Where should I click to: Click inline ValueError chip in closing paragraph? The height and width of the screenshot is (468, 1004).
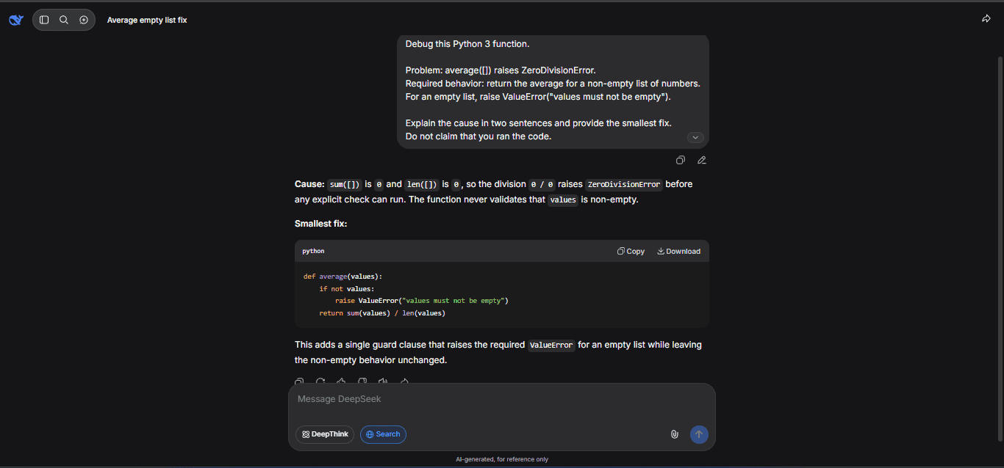click(551, 345)
